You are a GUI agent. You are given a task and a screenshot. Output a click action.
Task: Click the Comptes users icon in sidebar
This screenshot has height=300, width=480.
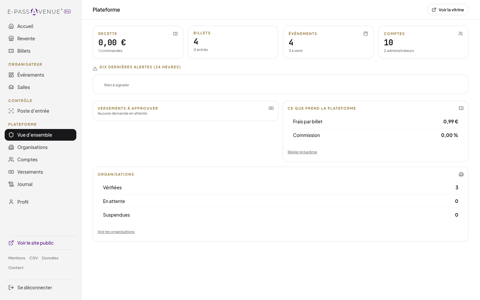tap(11, 160)
